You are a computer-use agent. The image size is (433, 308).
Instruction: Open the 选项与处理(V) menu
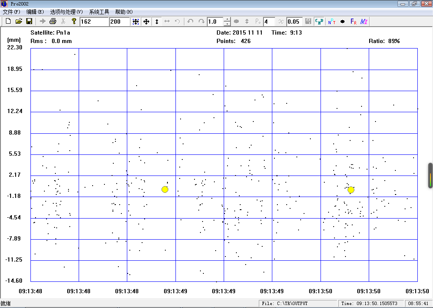[66, 12]
